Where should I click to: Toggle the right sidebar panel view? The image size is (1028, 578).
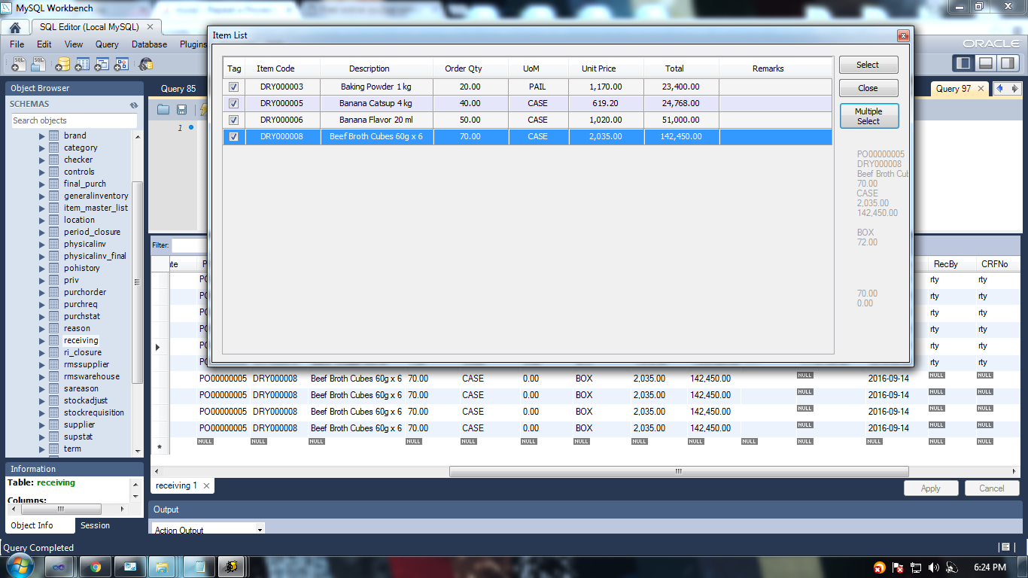point(1006,63)
